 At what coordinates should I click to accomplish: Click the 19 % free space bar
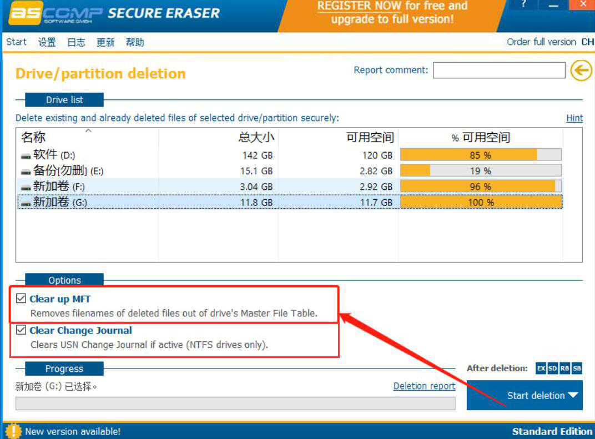pos(481,171)
